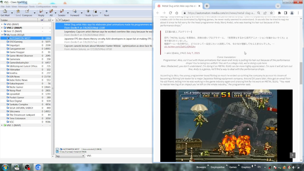Click Get Mail toolbar icon
Image resolution: width=304 pixels, height=171 pixels.
pyautogui.click(x=5, y=13)
